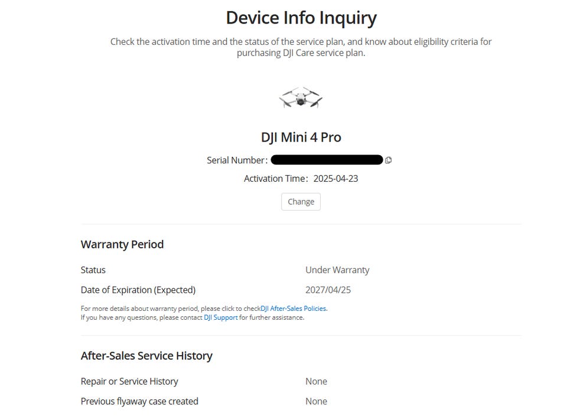The width and height of the screenshot is (567, 420).
Task: Click the DJI Care description paragraph
Action: 301,47
